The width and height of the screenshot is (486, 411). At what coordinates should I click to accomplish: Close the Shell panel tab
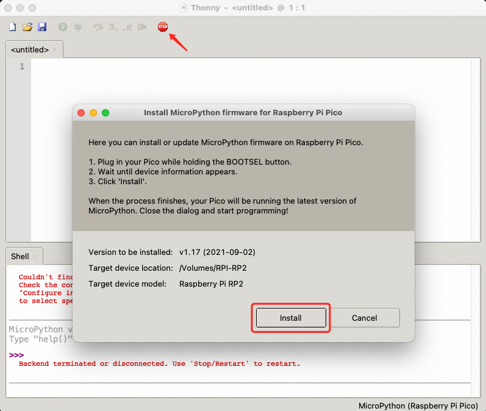(x=35, y=256)
